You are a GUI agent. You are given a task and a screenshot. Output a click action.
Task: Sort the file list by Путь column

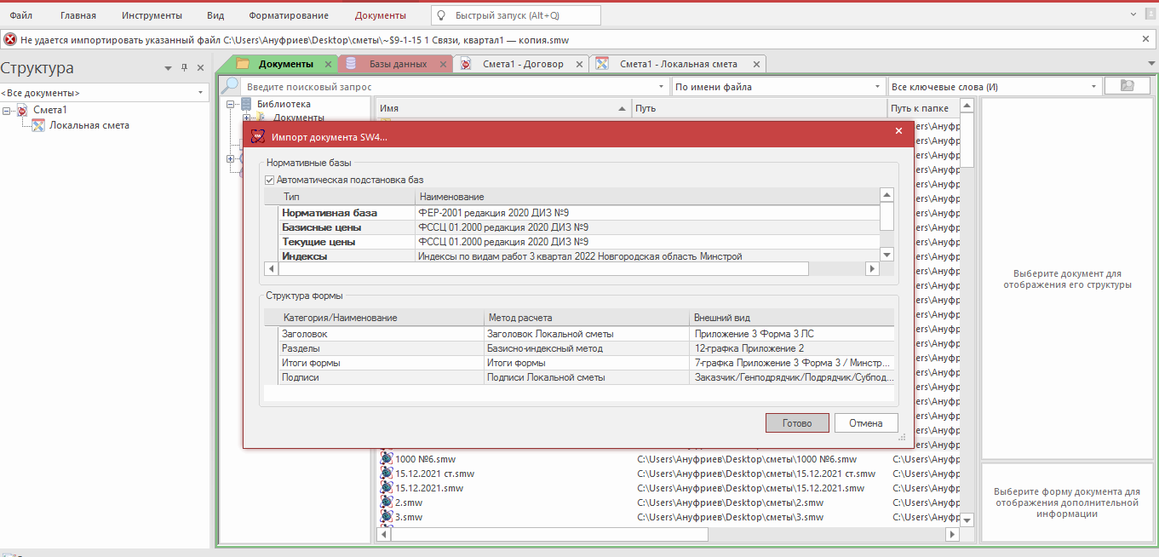[x=760, y=108]
